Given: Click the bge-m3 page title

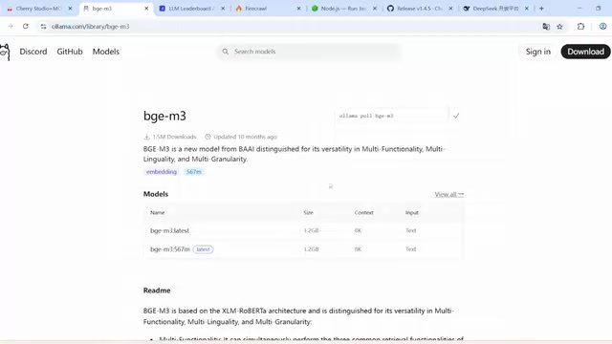Looking at the screenshot, I should click(x=164, y=116).
